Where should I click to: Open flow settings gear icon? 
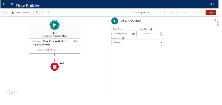48,12
